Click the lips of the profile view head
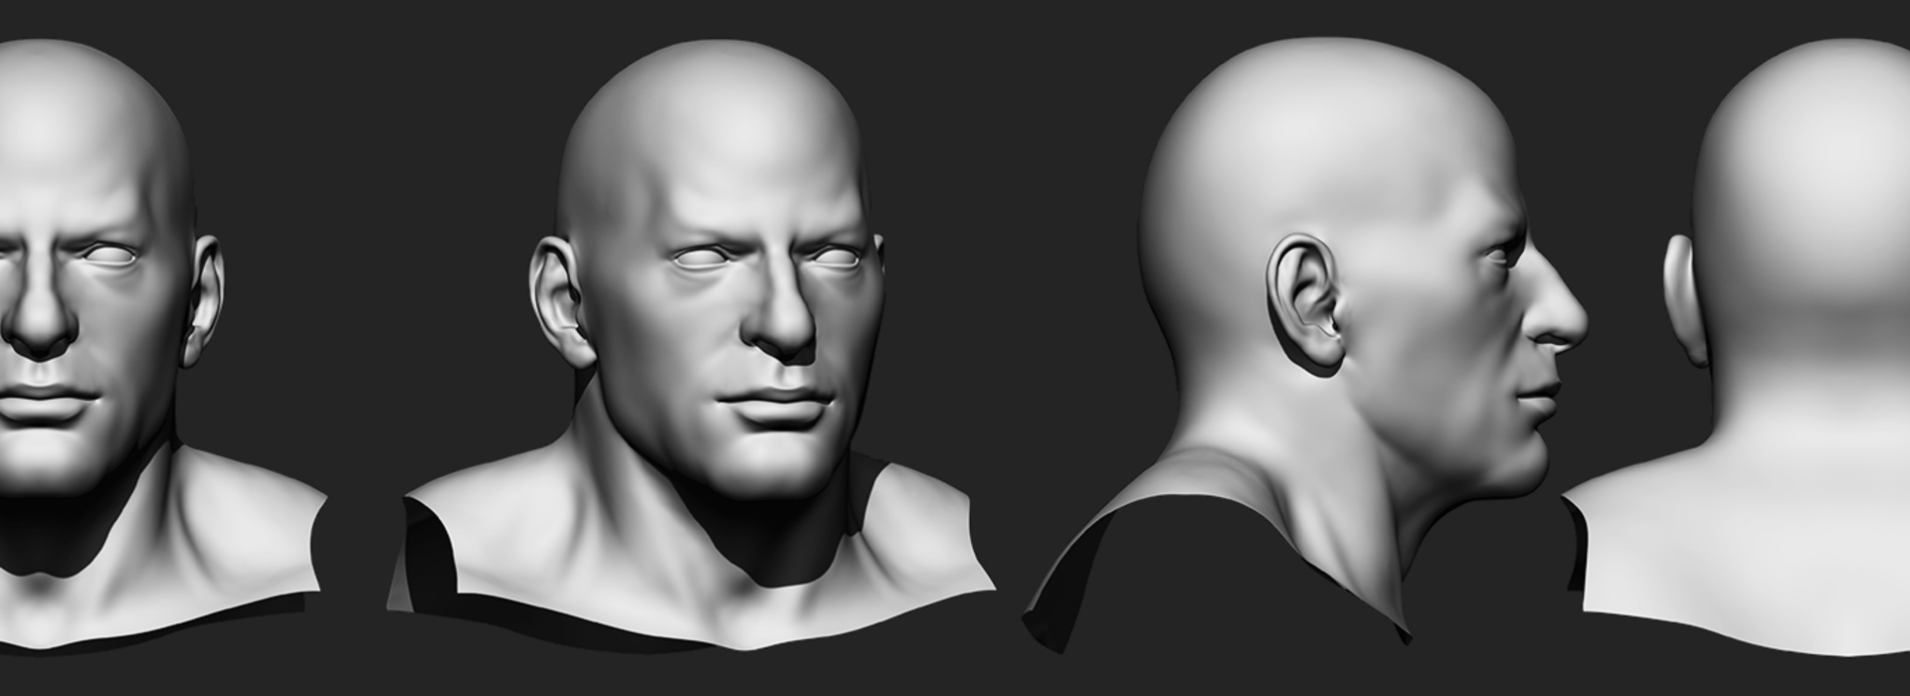Screen dimensions: 1910x696 click(x=1537, y=398)
